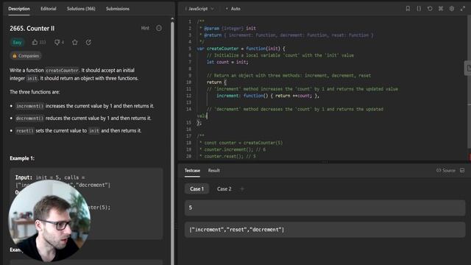The image size is (471, 265).
Task: Click the Easy difficulty badge
Action: [17, 43]
